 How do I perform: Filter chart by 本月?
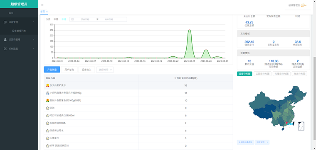pos(64,19)
